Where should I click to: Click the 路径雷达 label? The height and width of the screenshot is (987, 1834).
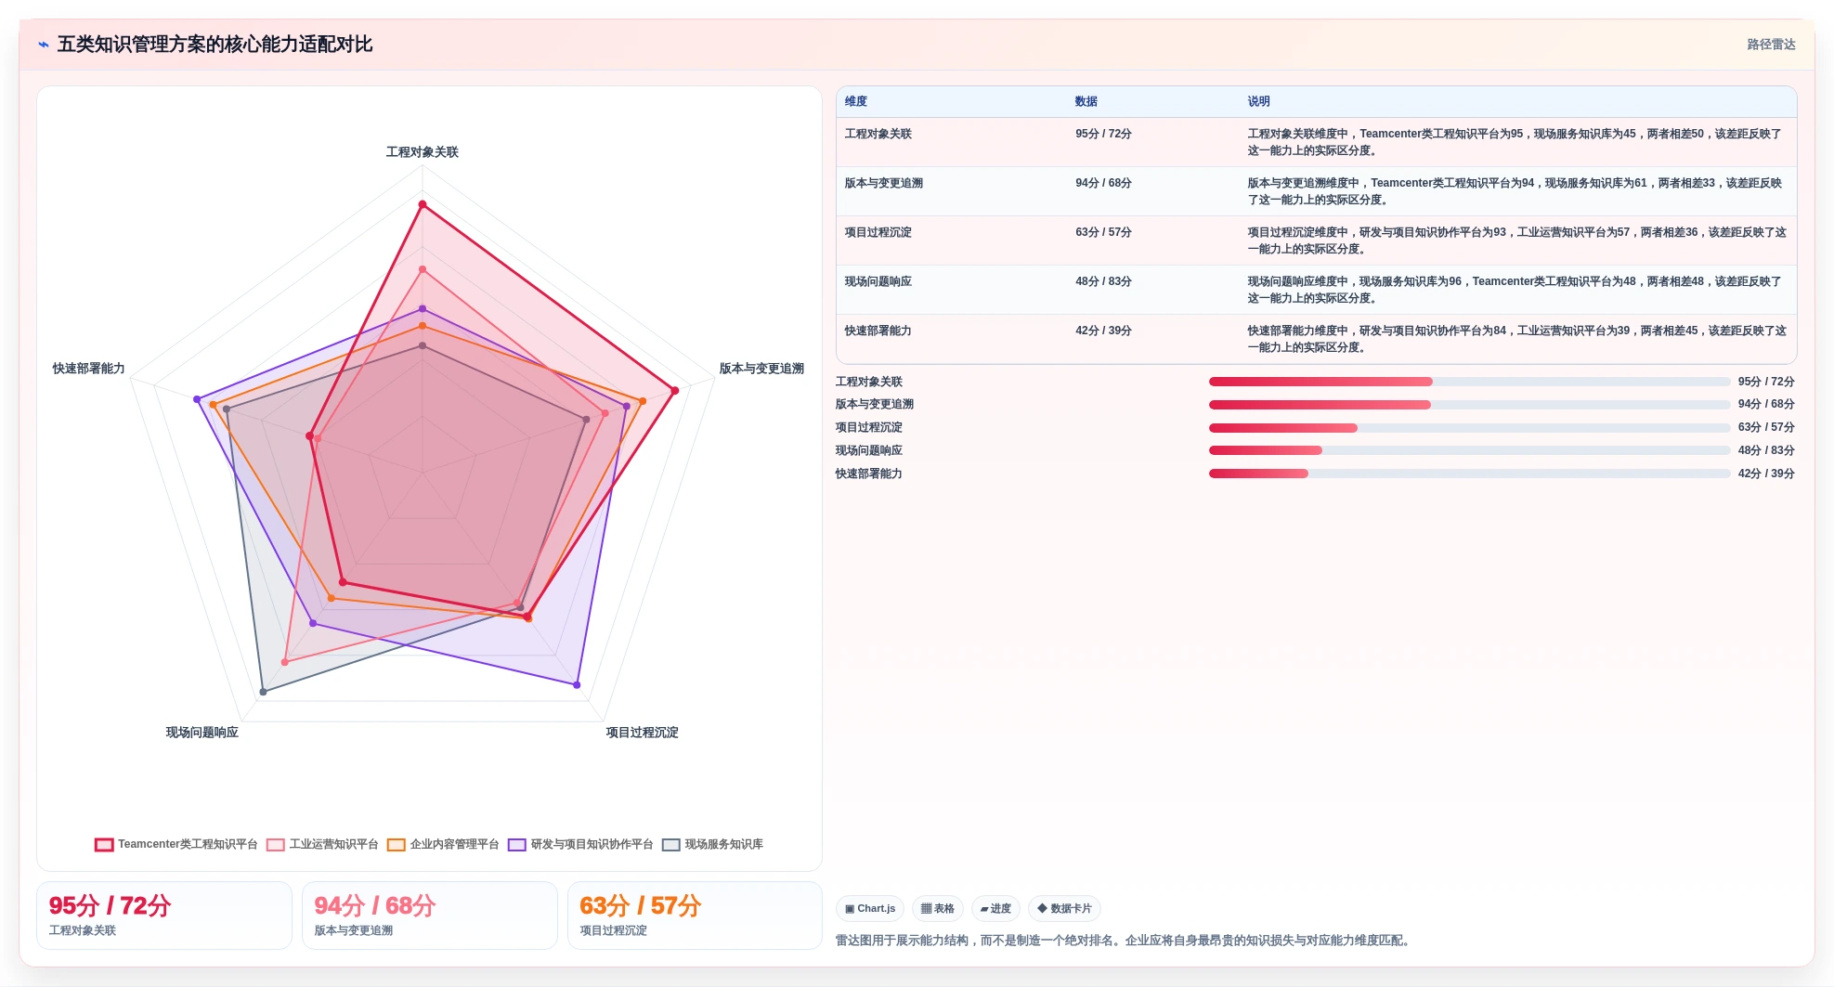pyautogui.click(x=1771, y=45)
